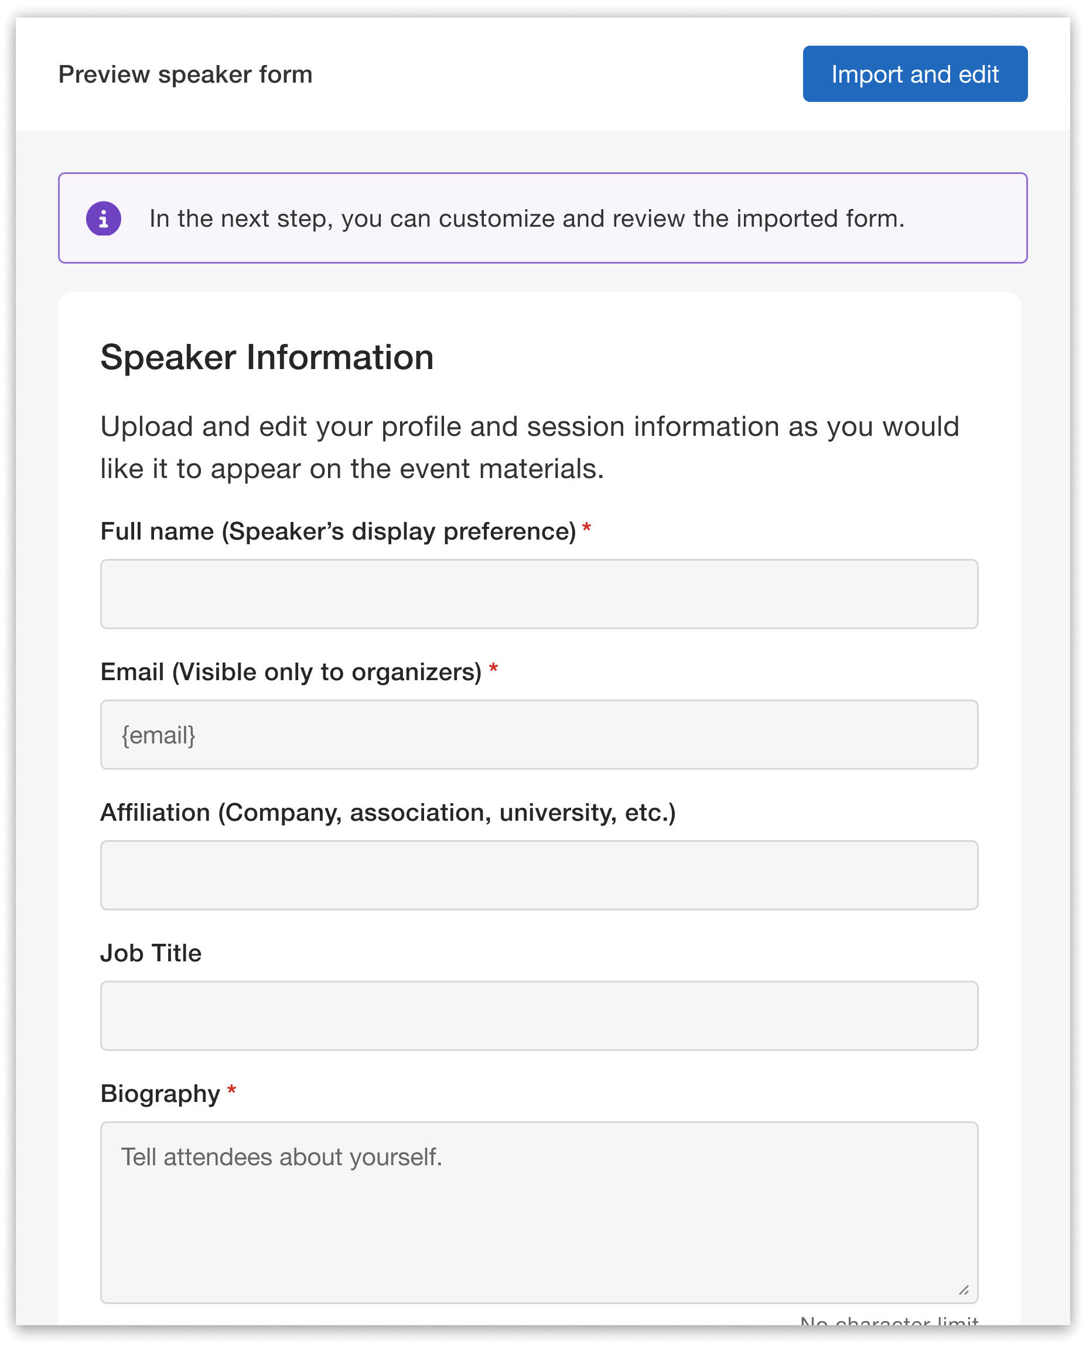
Task: Click the red asterisk beside Email label
Action: click(x=494, y=669)
